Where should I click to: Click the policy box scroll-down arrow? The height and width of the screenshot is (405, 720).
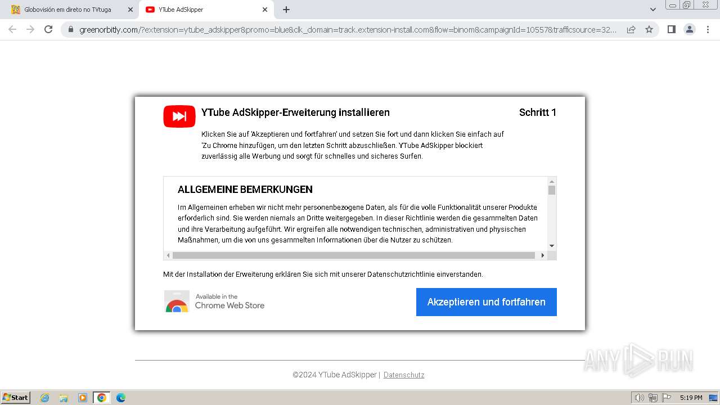click(552, 246)
